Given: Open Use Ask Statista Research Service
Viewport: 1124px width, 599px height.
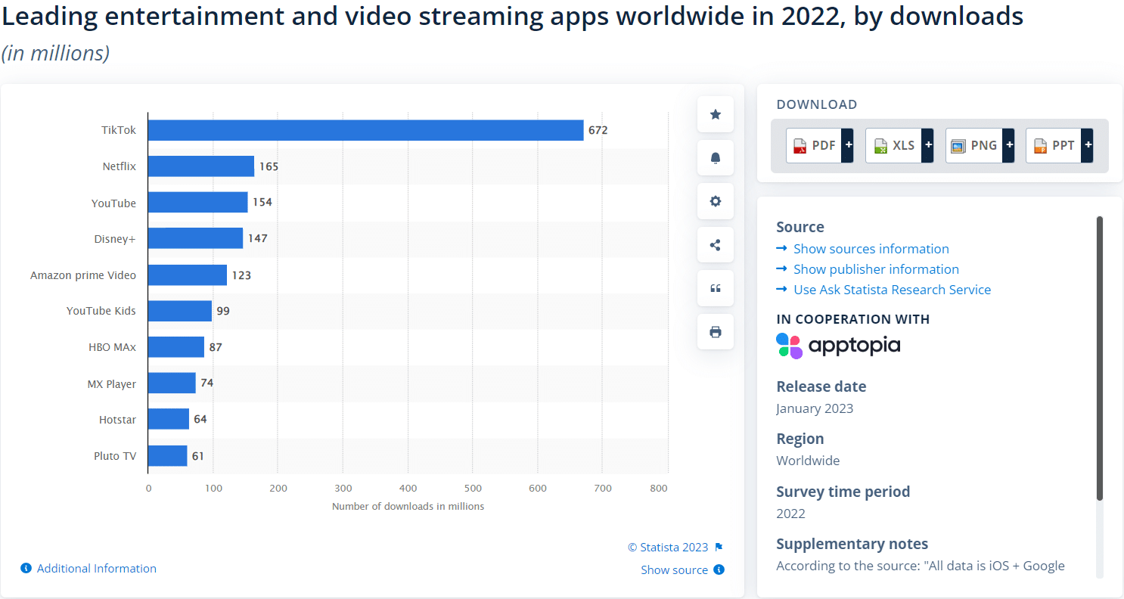Looking at the screenshot, I should [892, 290].
